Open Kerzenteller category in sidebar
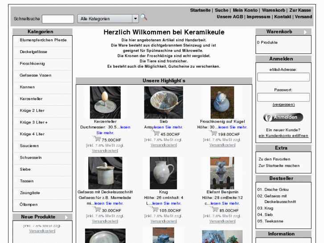This screenshot has height=243, width=324. pyautogui.click(x=31, y=99)
